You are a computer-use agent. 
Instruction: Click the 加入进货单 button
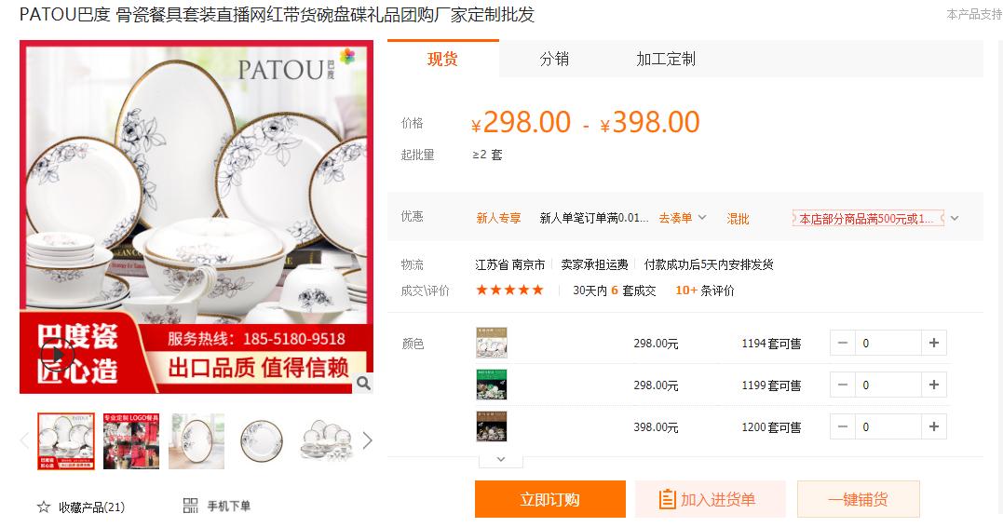(710, 499)
